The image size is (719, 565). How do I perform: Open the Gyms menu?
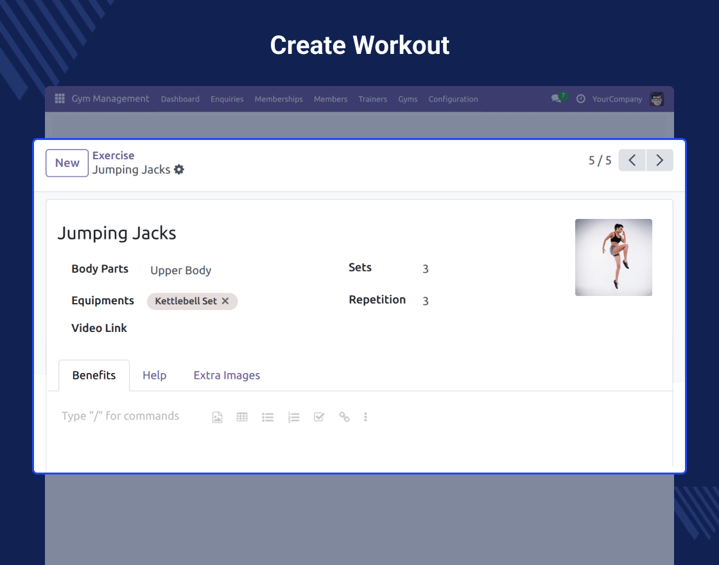(x=408, y=99)
